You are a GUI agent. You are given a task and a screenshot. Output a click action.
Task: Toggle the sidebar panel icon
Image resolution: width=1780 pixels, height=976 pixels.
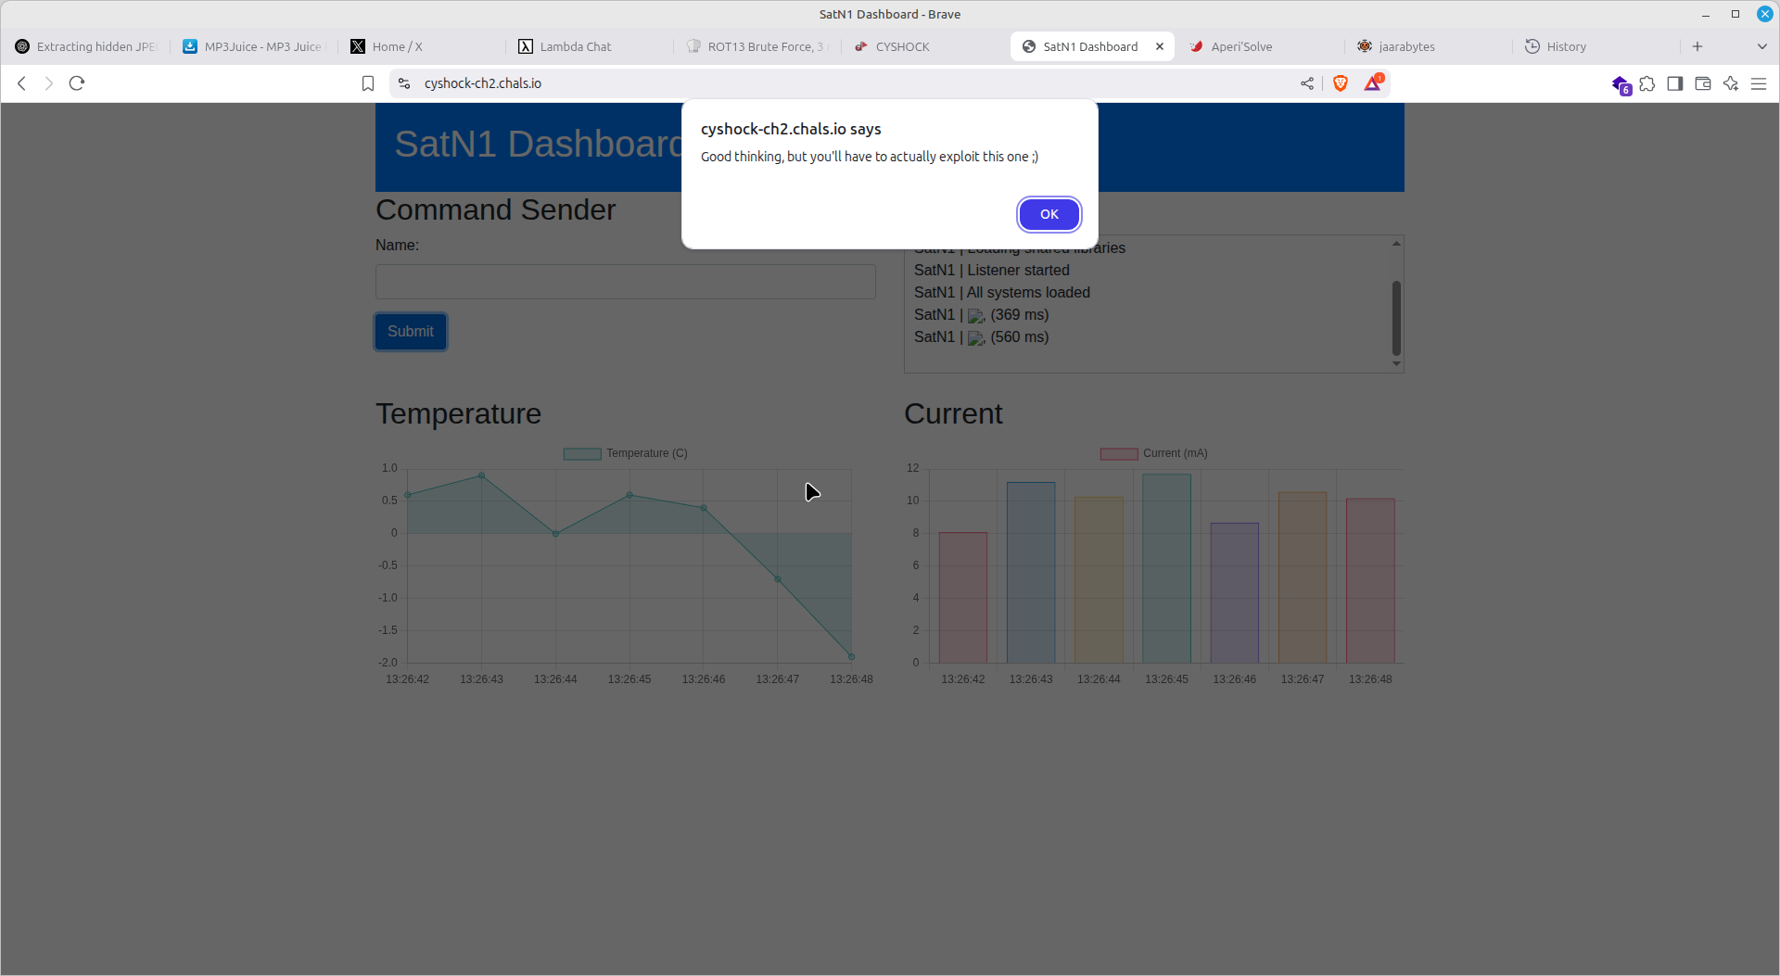click(x=1675, y=83)
